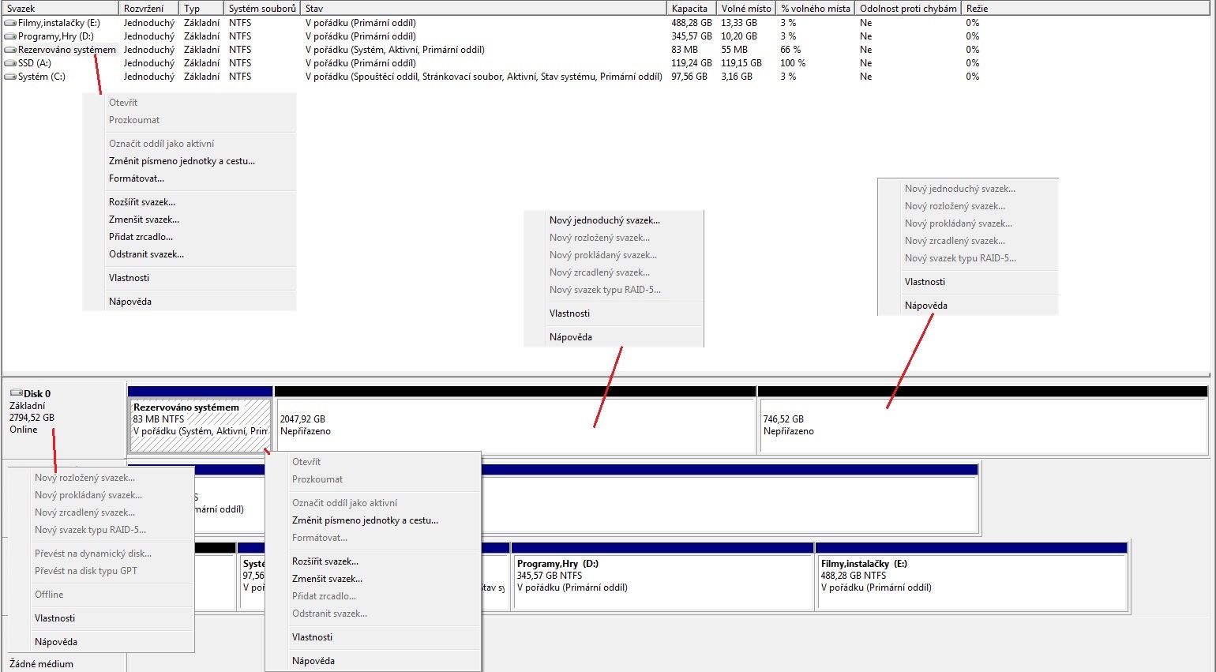Click the drive icon next to SSD (A:)
Screen dimensions: 1216x672
[10, 63]
